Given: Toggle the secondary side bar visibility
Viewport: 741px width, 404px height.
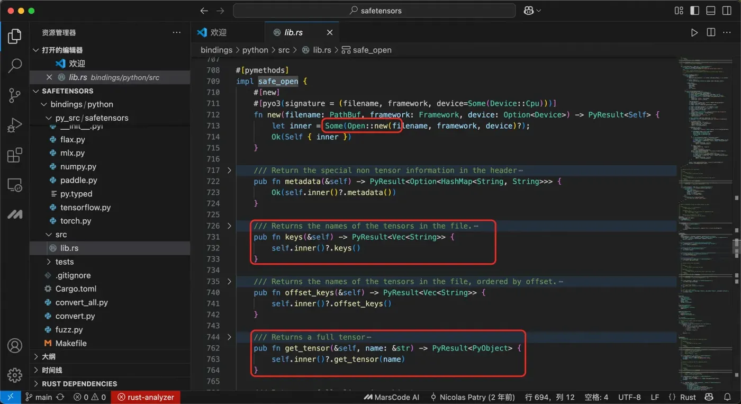Looking at the screenshot, I should [x=727, y=11].
